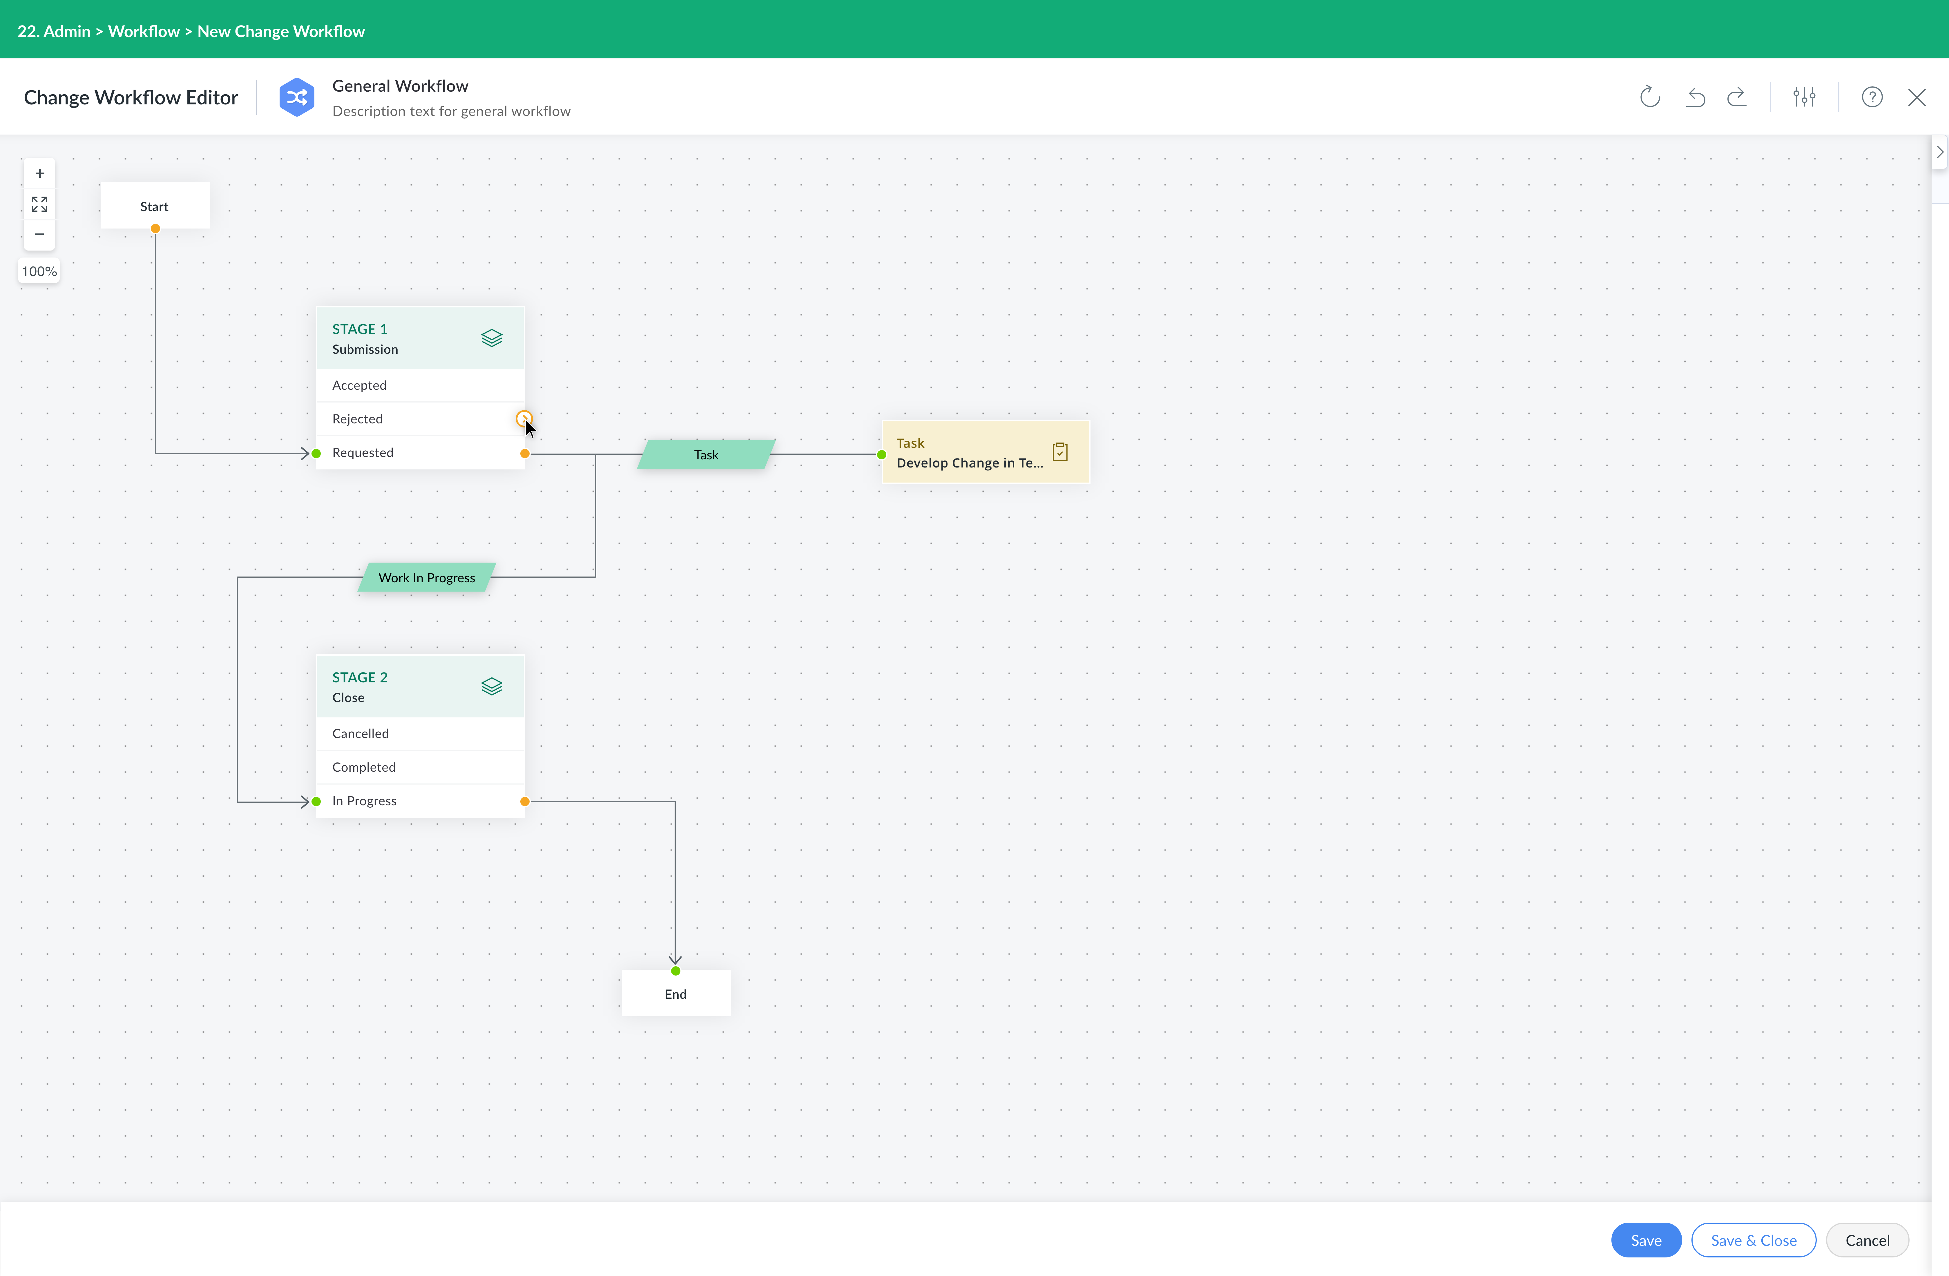
Task: Click the Requested status green input connector
Action: coord(316,454)
